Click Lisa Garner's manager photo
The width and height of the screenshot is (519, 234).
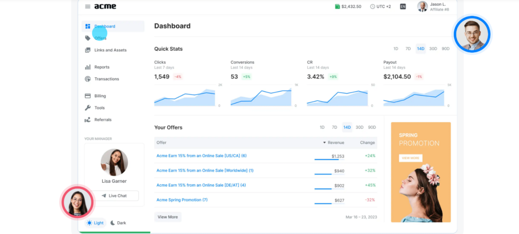point(114,163)
